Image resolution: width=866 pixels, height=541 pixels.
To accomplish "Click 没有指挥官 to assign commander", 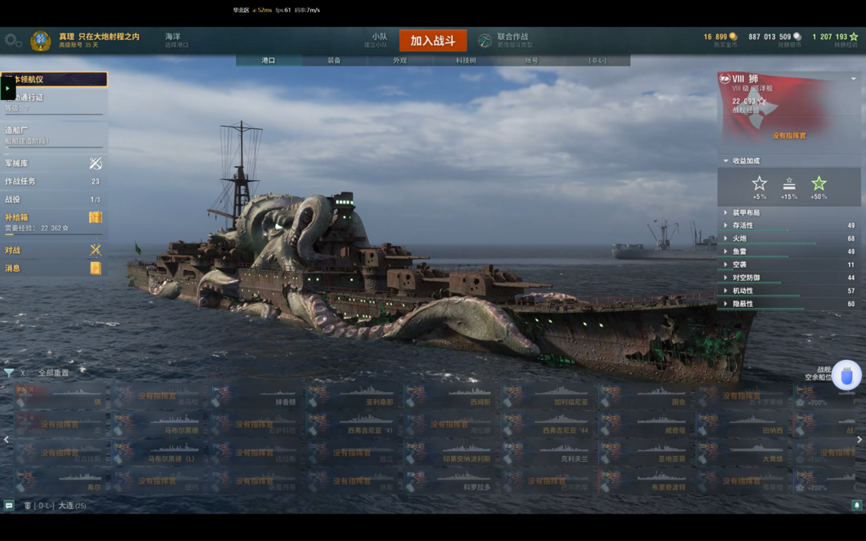I will (789, 135).
